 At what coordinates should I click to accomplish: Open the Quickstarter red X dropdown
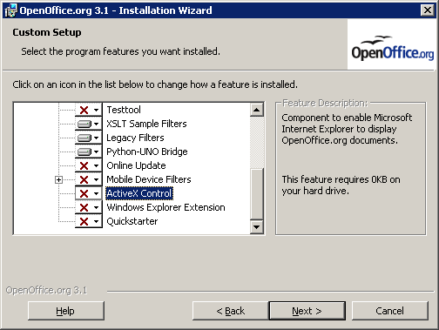(x=89, y=221)
